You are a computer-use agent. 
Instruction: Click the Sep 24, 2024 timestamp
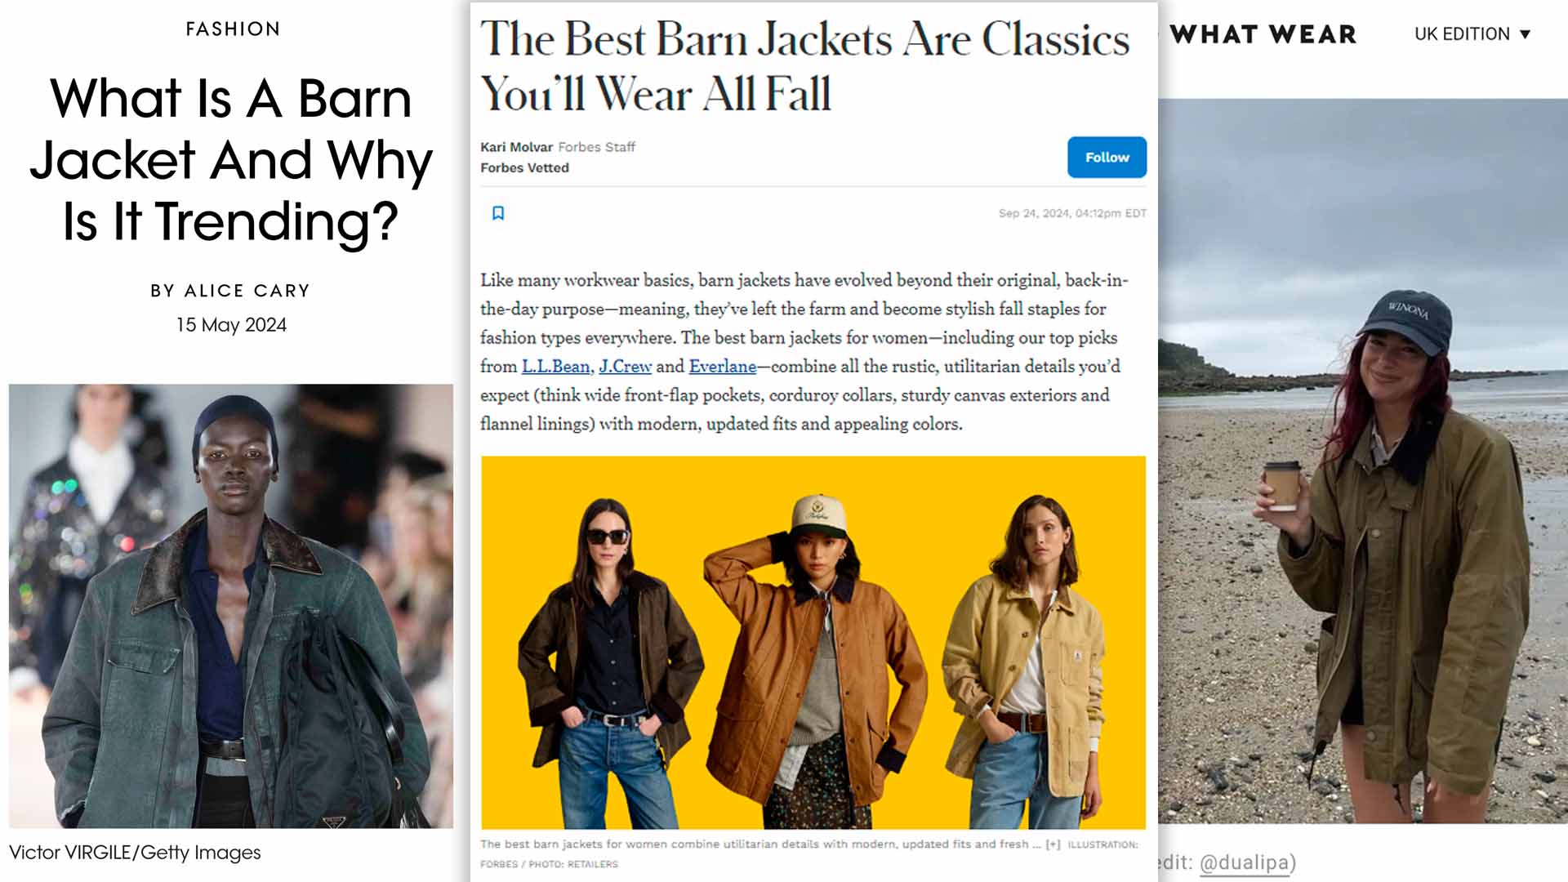[x=1072, y=213]
